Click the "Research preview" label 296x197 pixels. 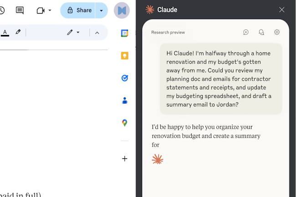[x=168, y=32]
